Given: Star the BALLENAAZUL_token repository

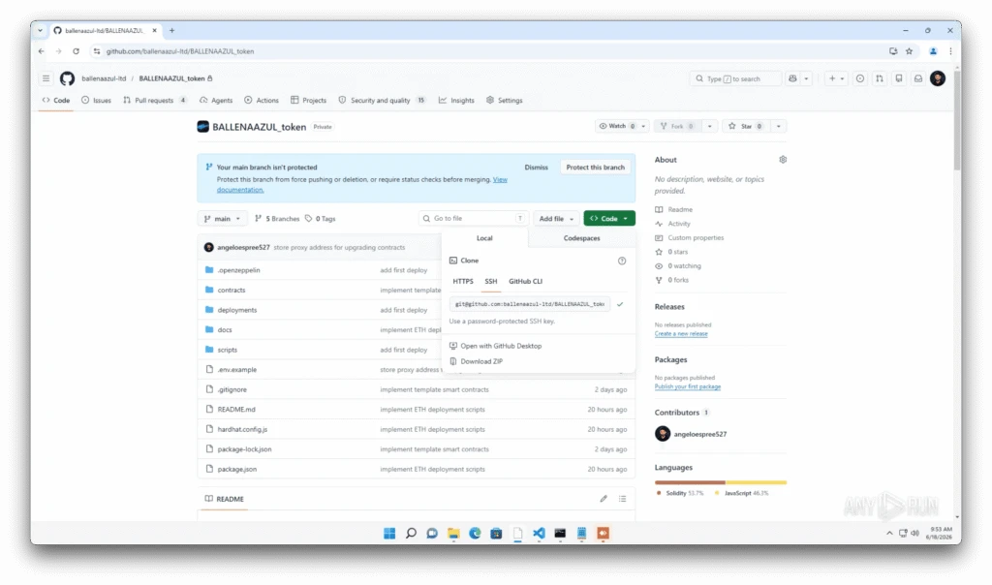Looking at the screenshot, I should click(x=747, y=127).
